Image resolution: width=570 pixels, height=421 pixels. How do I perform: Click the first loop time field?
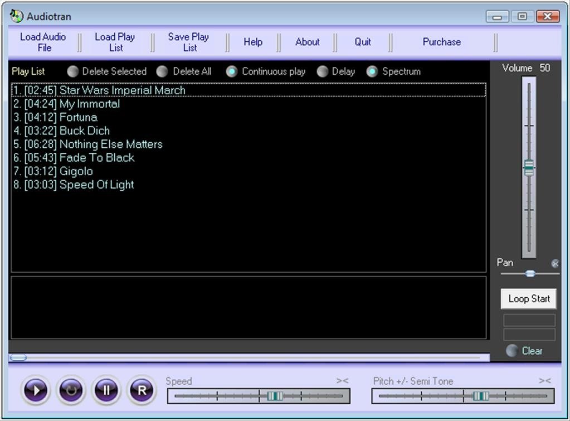(529, 320)
